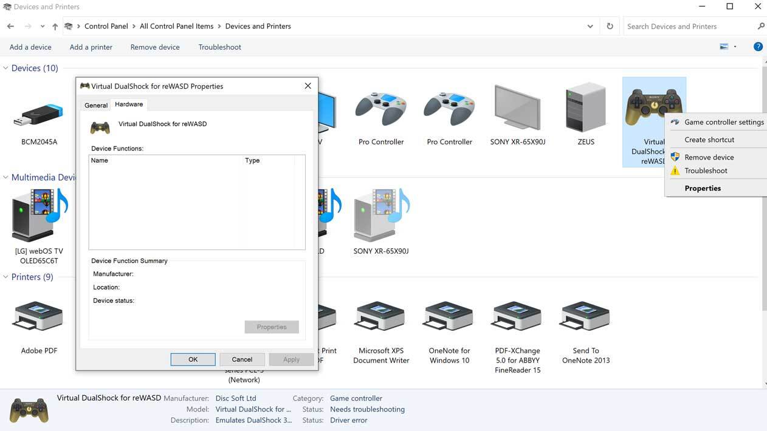The width and height of the screenshot is (767, 431).
Task: Choose Troubleshoot from the context menu
Action: (717, 171)
